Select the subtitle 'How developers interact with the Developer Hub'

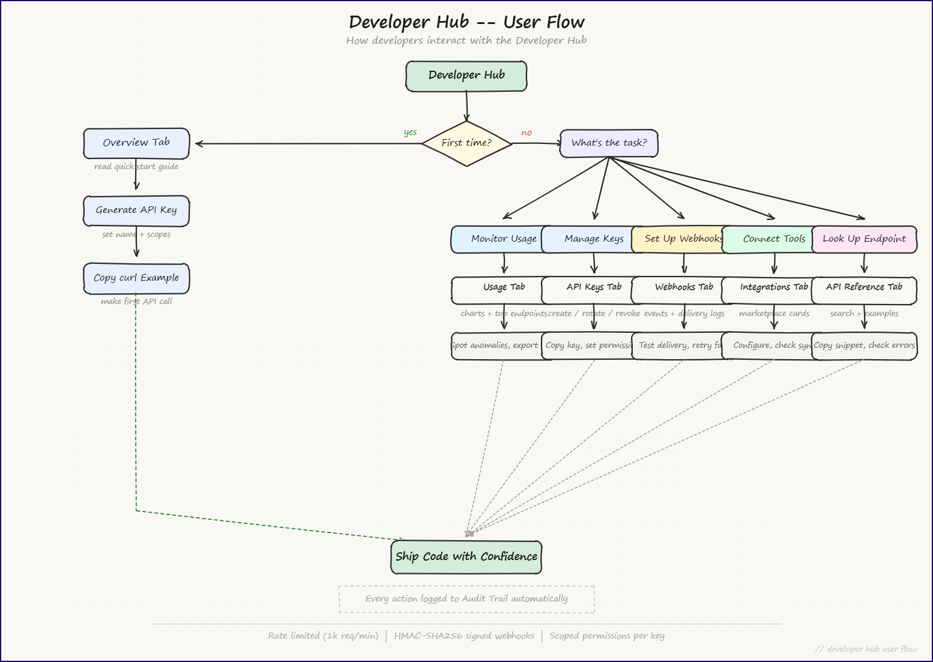[x=466, y=41]
